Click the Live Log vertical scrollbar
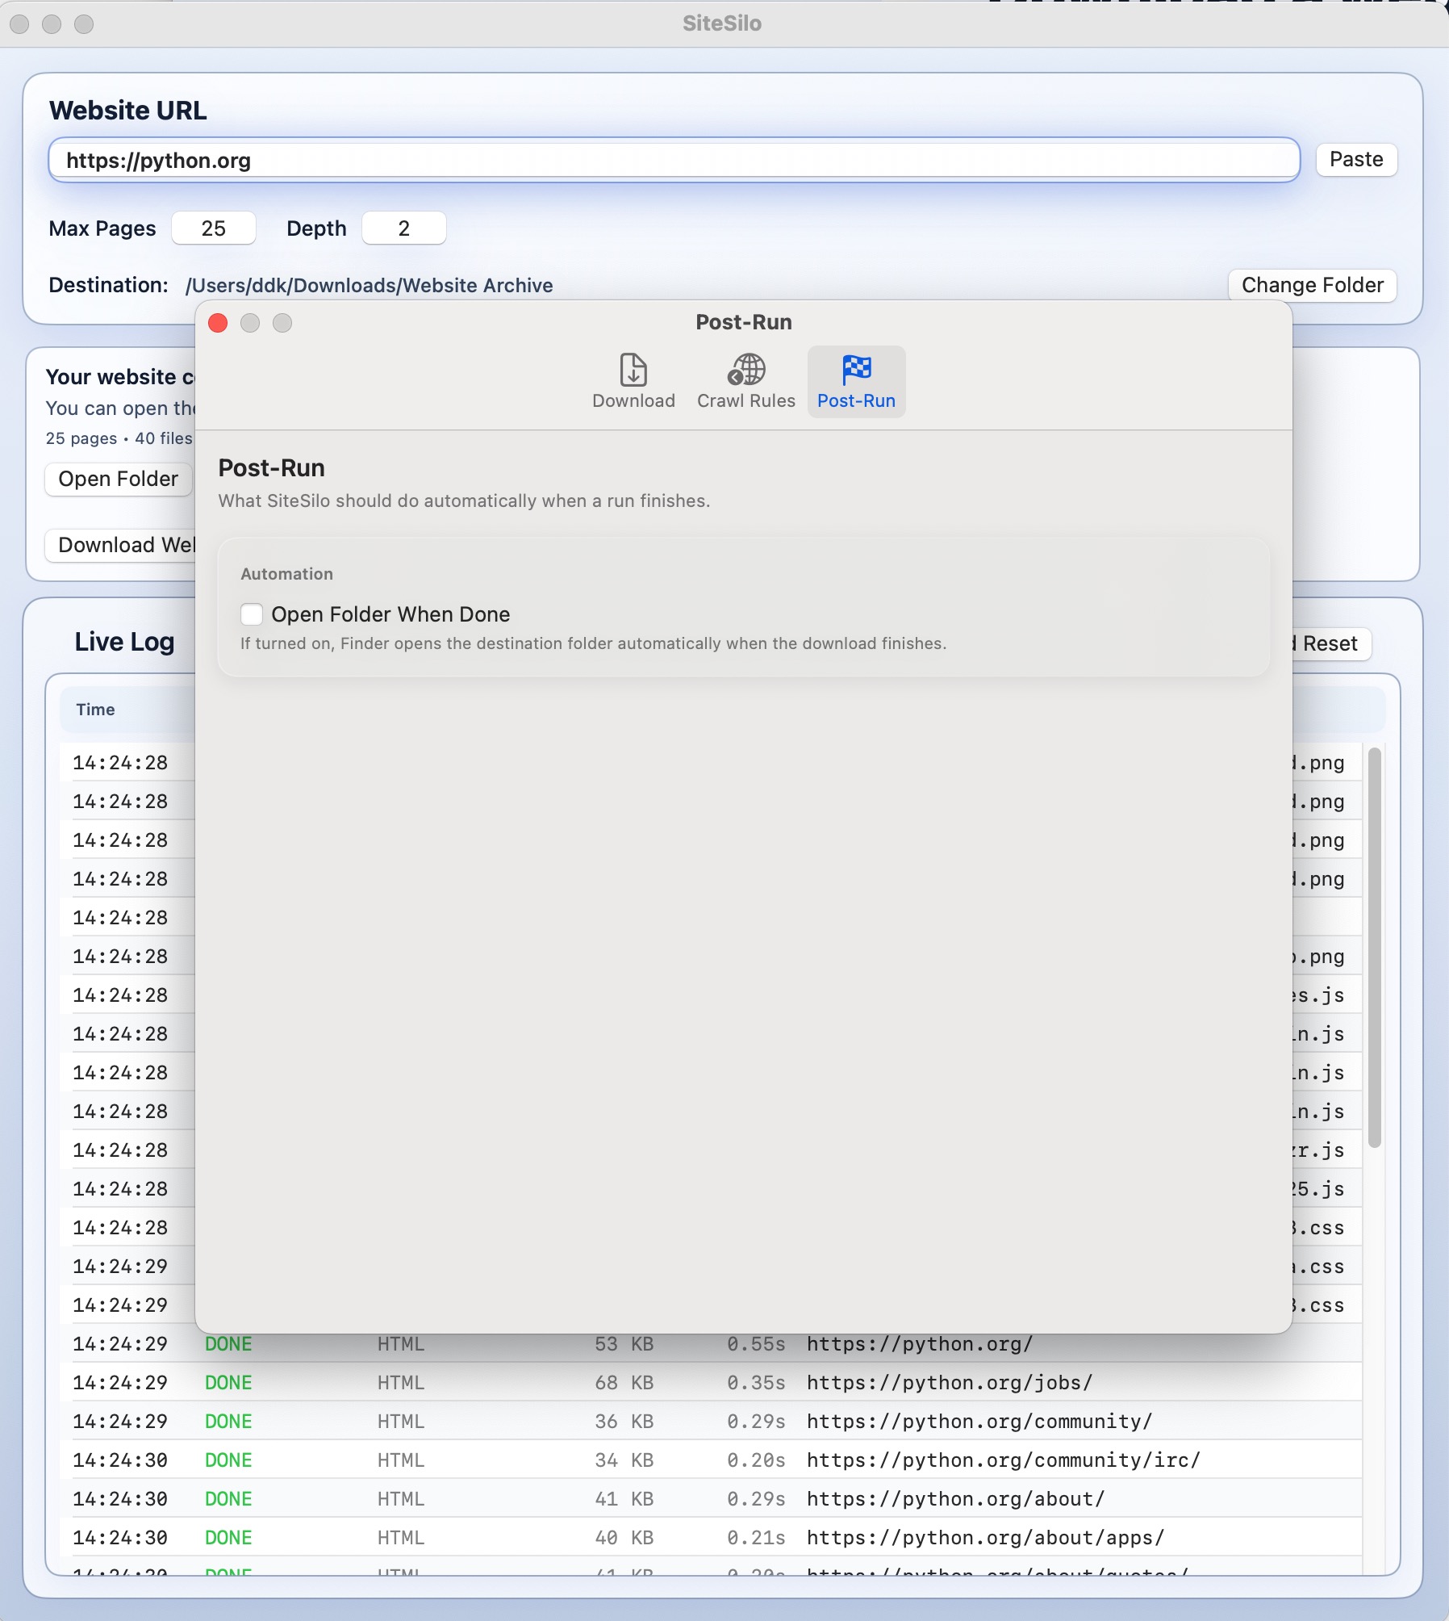 [1375, 948]
